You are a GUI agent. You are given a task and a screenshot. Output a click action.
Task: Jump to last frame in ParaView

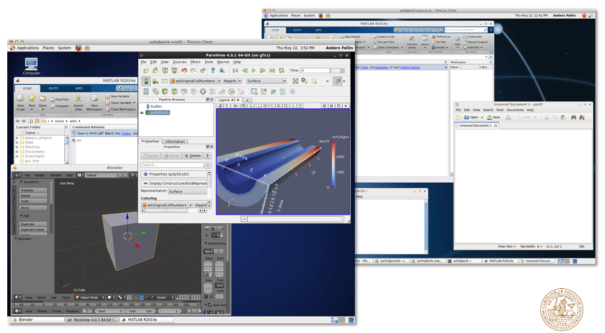click(272, 71)
